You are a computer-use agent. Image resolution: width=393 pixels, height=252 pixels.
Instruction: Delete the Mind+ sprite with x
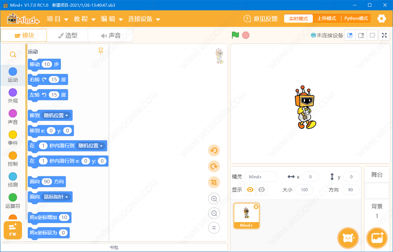pos(256,207)
